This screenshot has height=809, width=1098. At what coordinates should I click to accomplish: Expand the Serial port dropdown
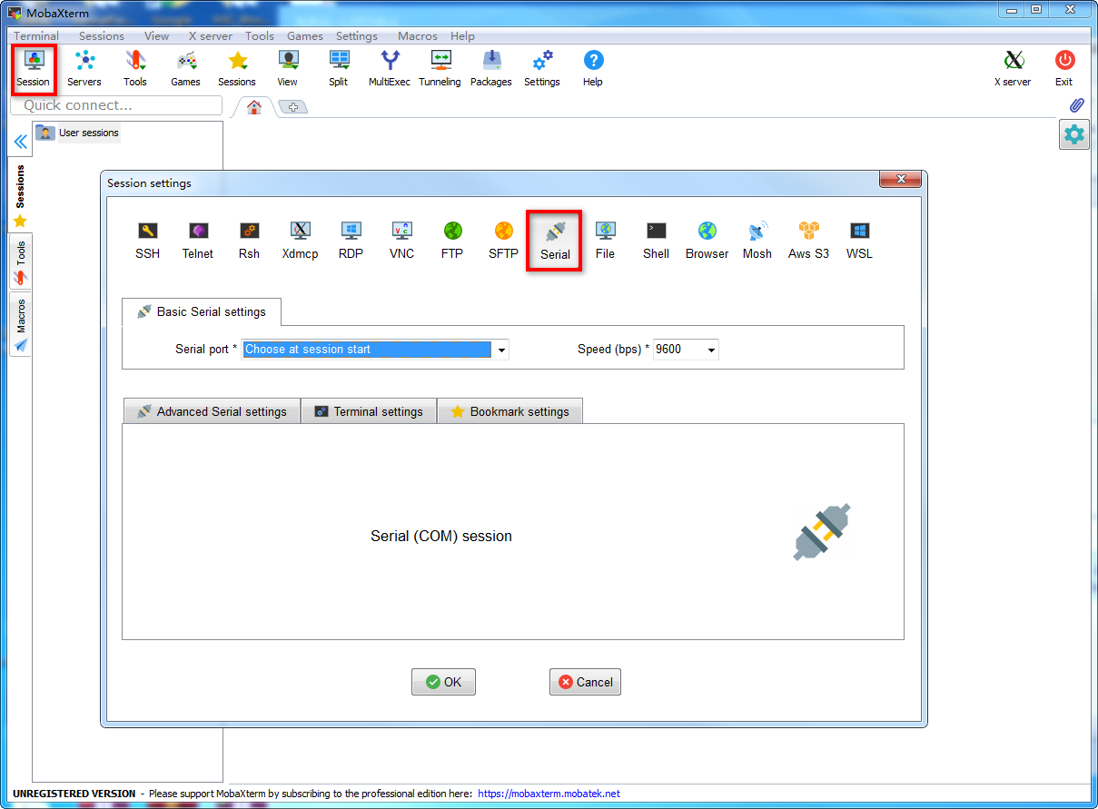pos(500,350)
